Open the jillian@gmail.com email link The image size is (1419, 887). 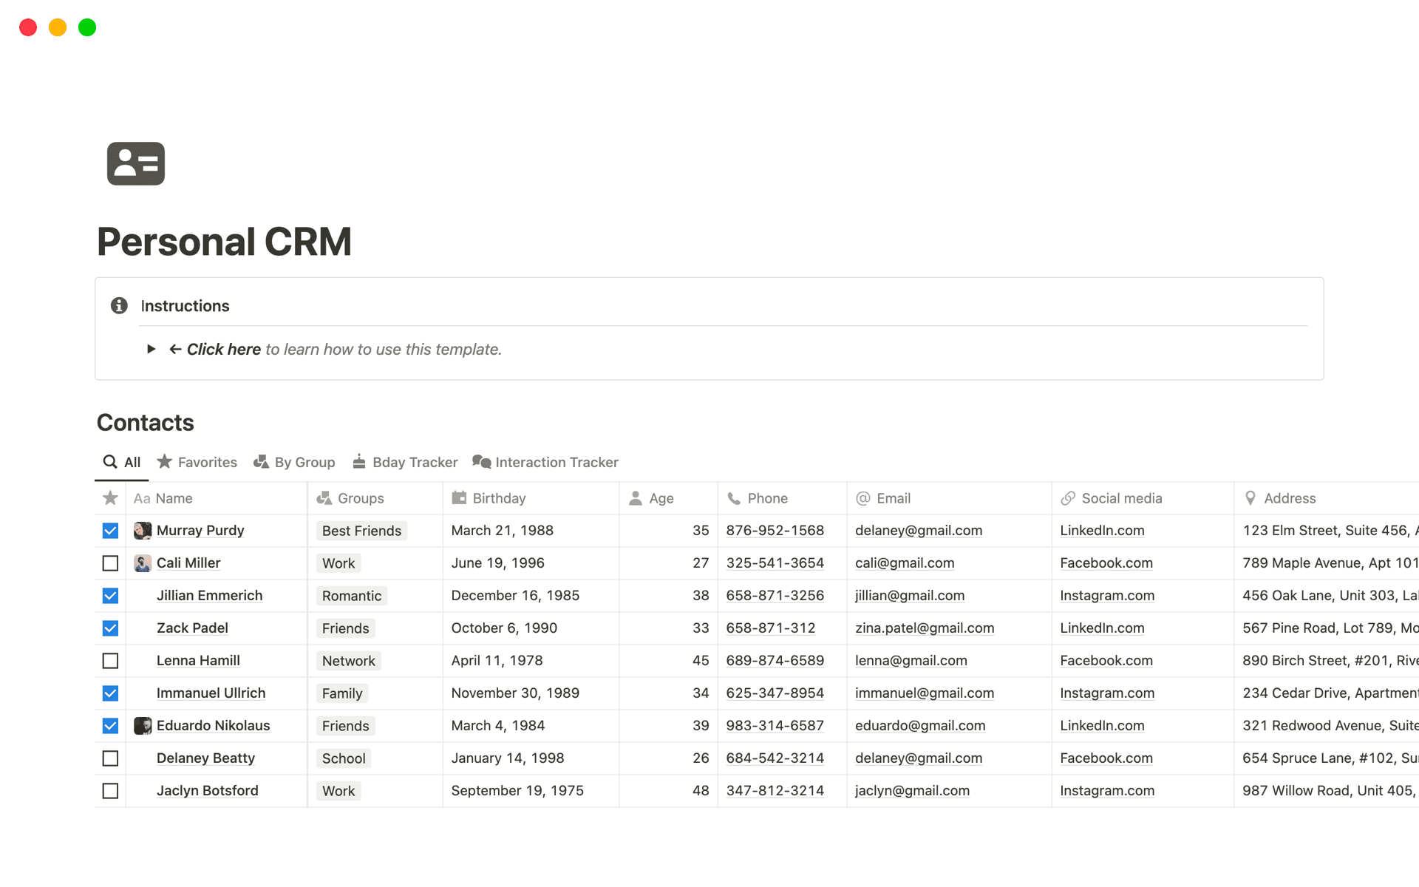(910, 595)
